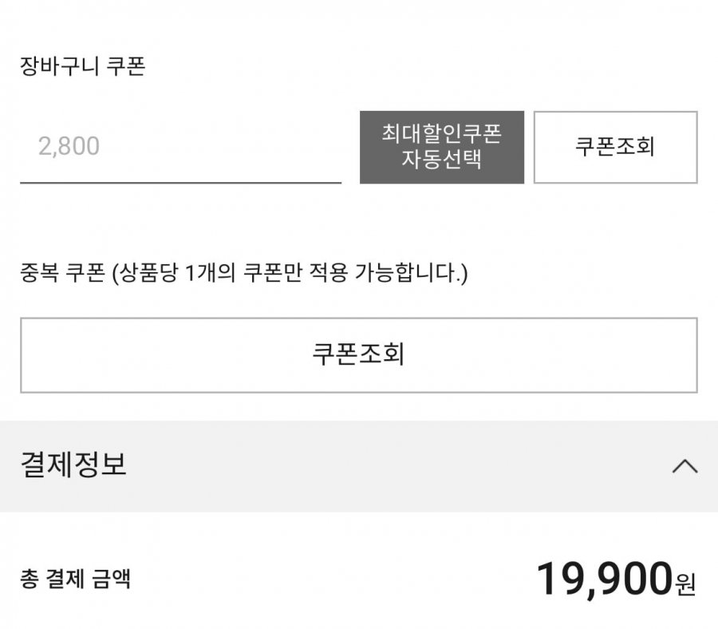Click the 19,900 total payment amount
718x629 pixels.
604,579
